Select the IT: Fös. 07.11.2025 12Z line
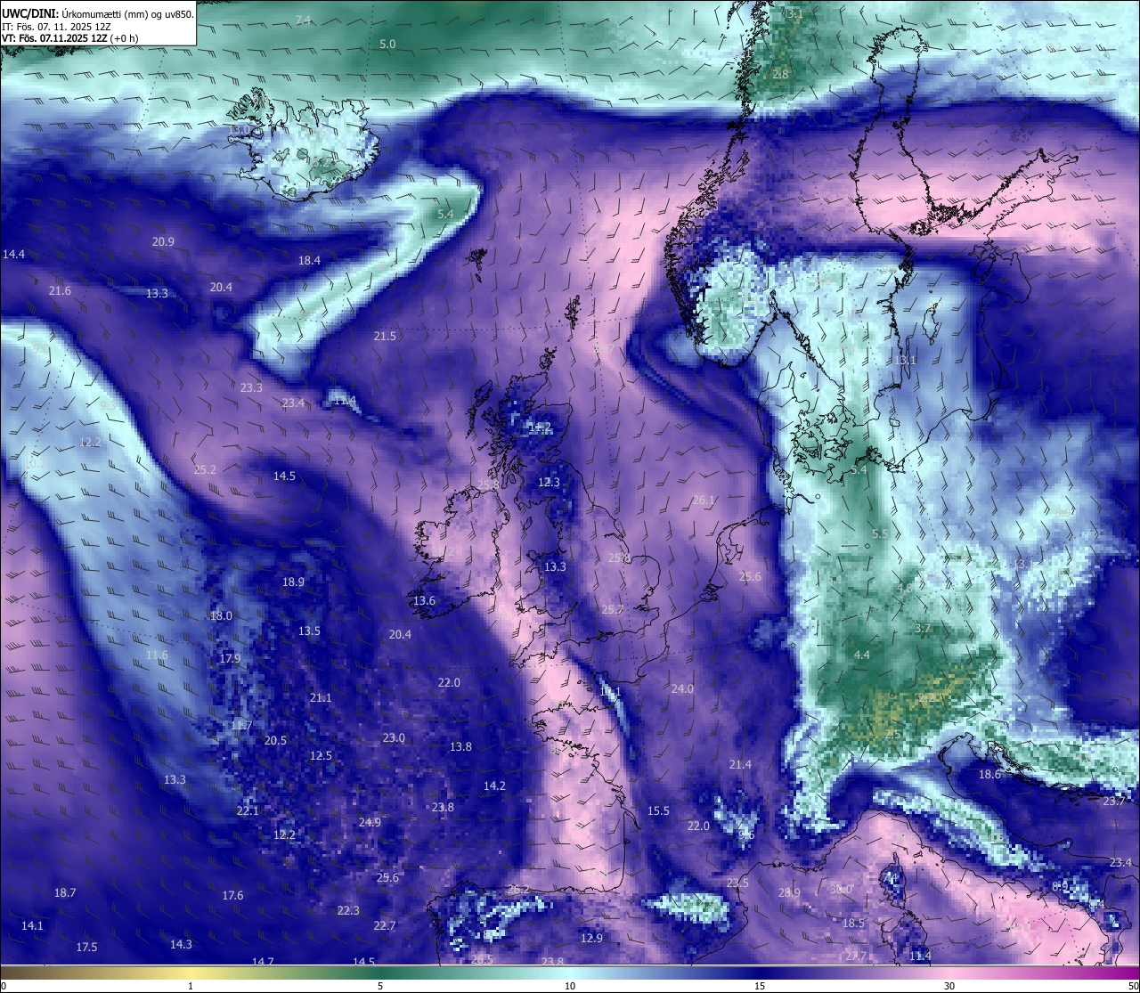Viewport: 1140px width, 993px height. point(56,27)
